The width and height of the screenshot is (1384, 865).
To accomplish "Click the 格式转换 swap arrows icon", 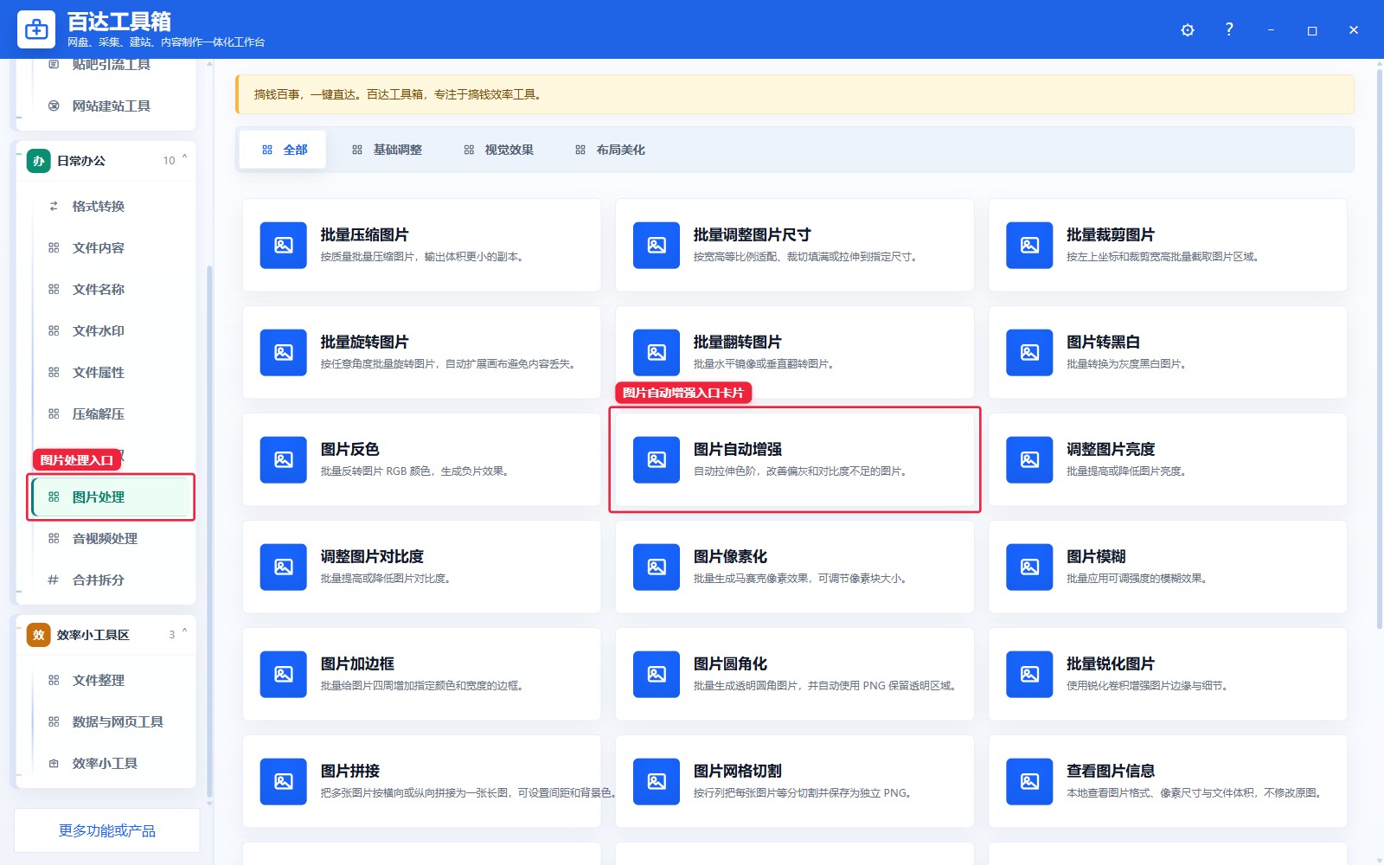I will 54,206.
